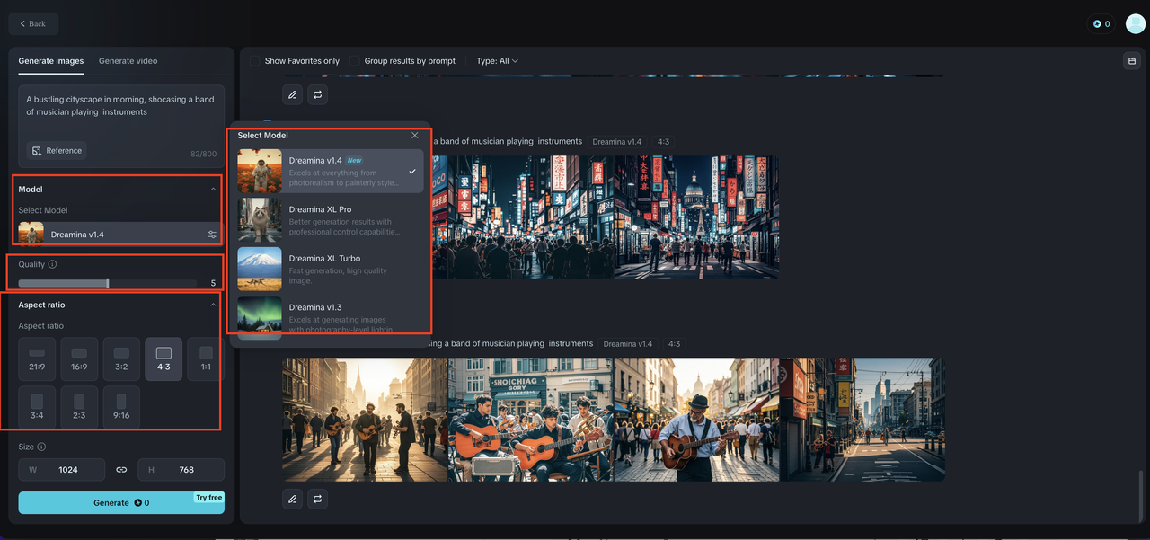1150x540 pixels.
Task: Open the Dreamina v1.4 model selector
Action: click(121, 235)
